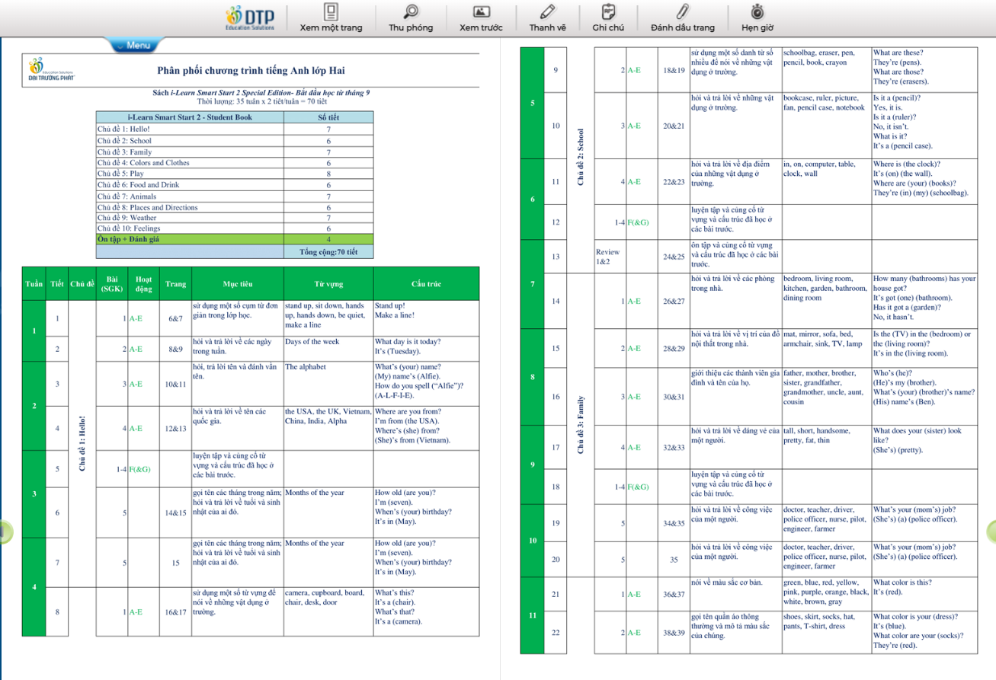Bookmark the page (Đánh dấu trang)
This screenshot has height=680, width=996.
point(683,18)
